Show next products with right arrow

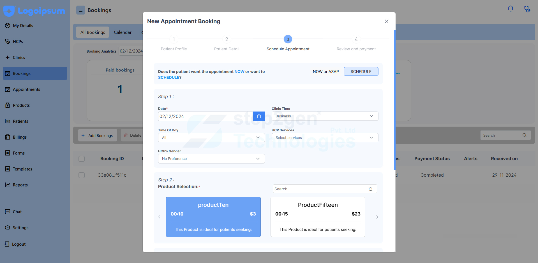tap(377, 217)
